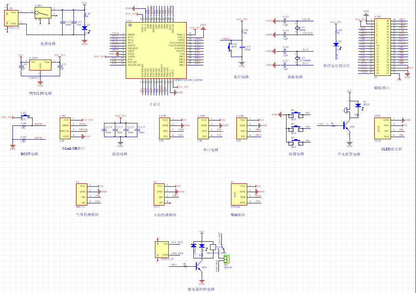Click the J-Link OB接口 label

point(74,148)
